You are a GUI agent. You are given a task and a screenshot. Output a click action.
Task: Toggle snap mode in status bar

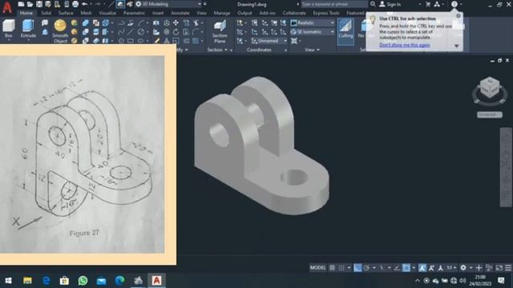coord(341,268)
